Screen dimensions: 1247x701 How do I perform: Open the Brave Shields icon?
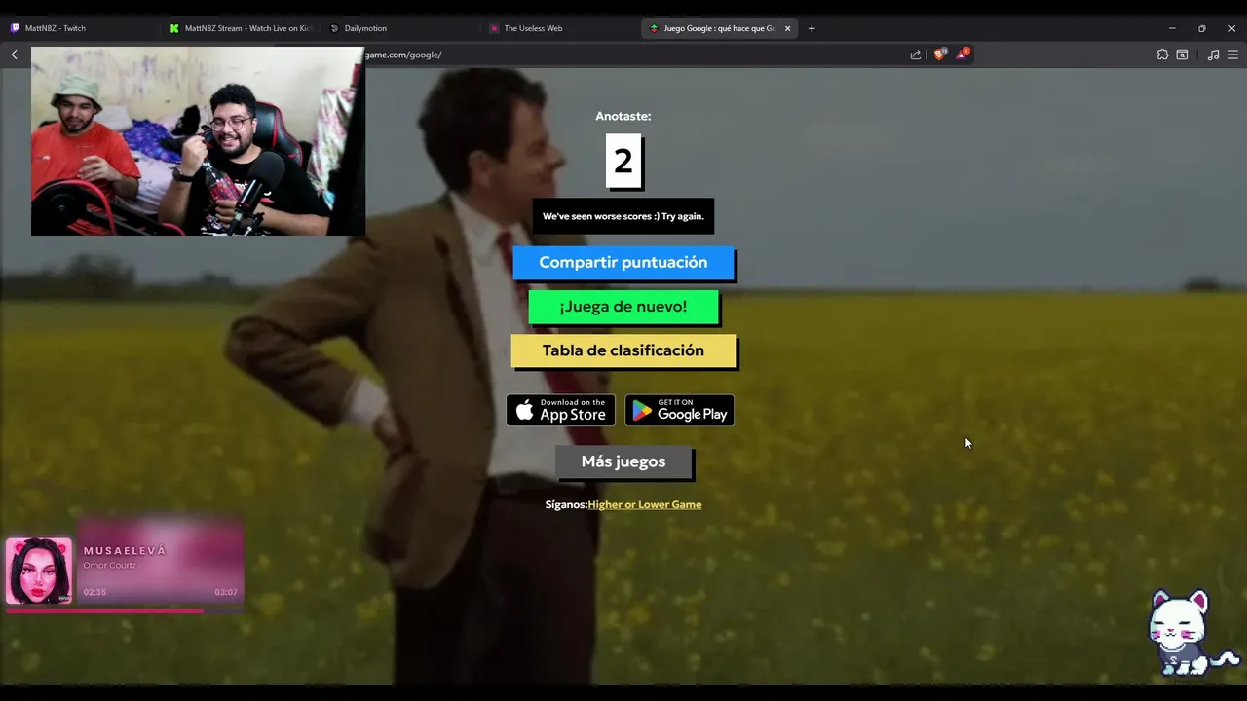tap(939, 55)
